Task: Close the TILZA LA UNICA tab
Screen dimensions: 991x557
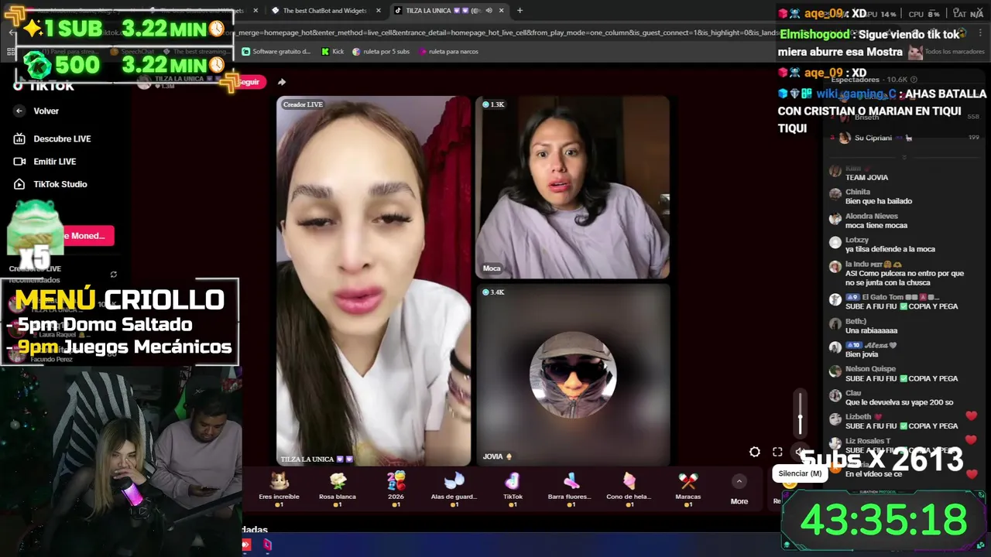Action: tap(502, 11)
